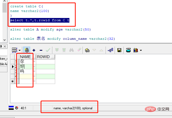Export query results icon
Viewport: 172px width, 118px height.
click(87, 50)
